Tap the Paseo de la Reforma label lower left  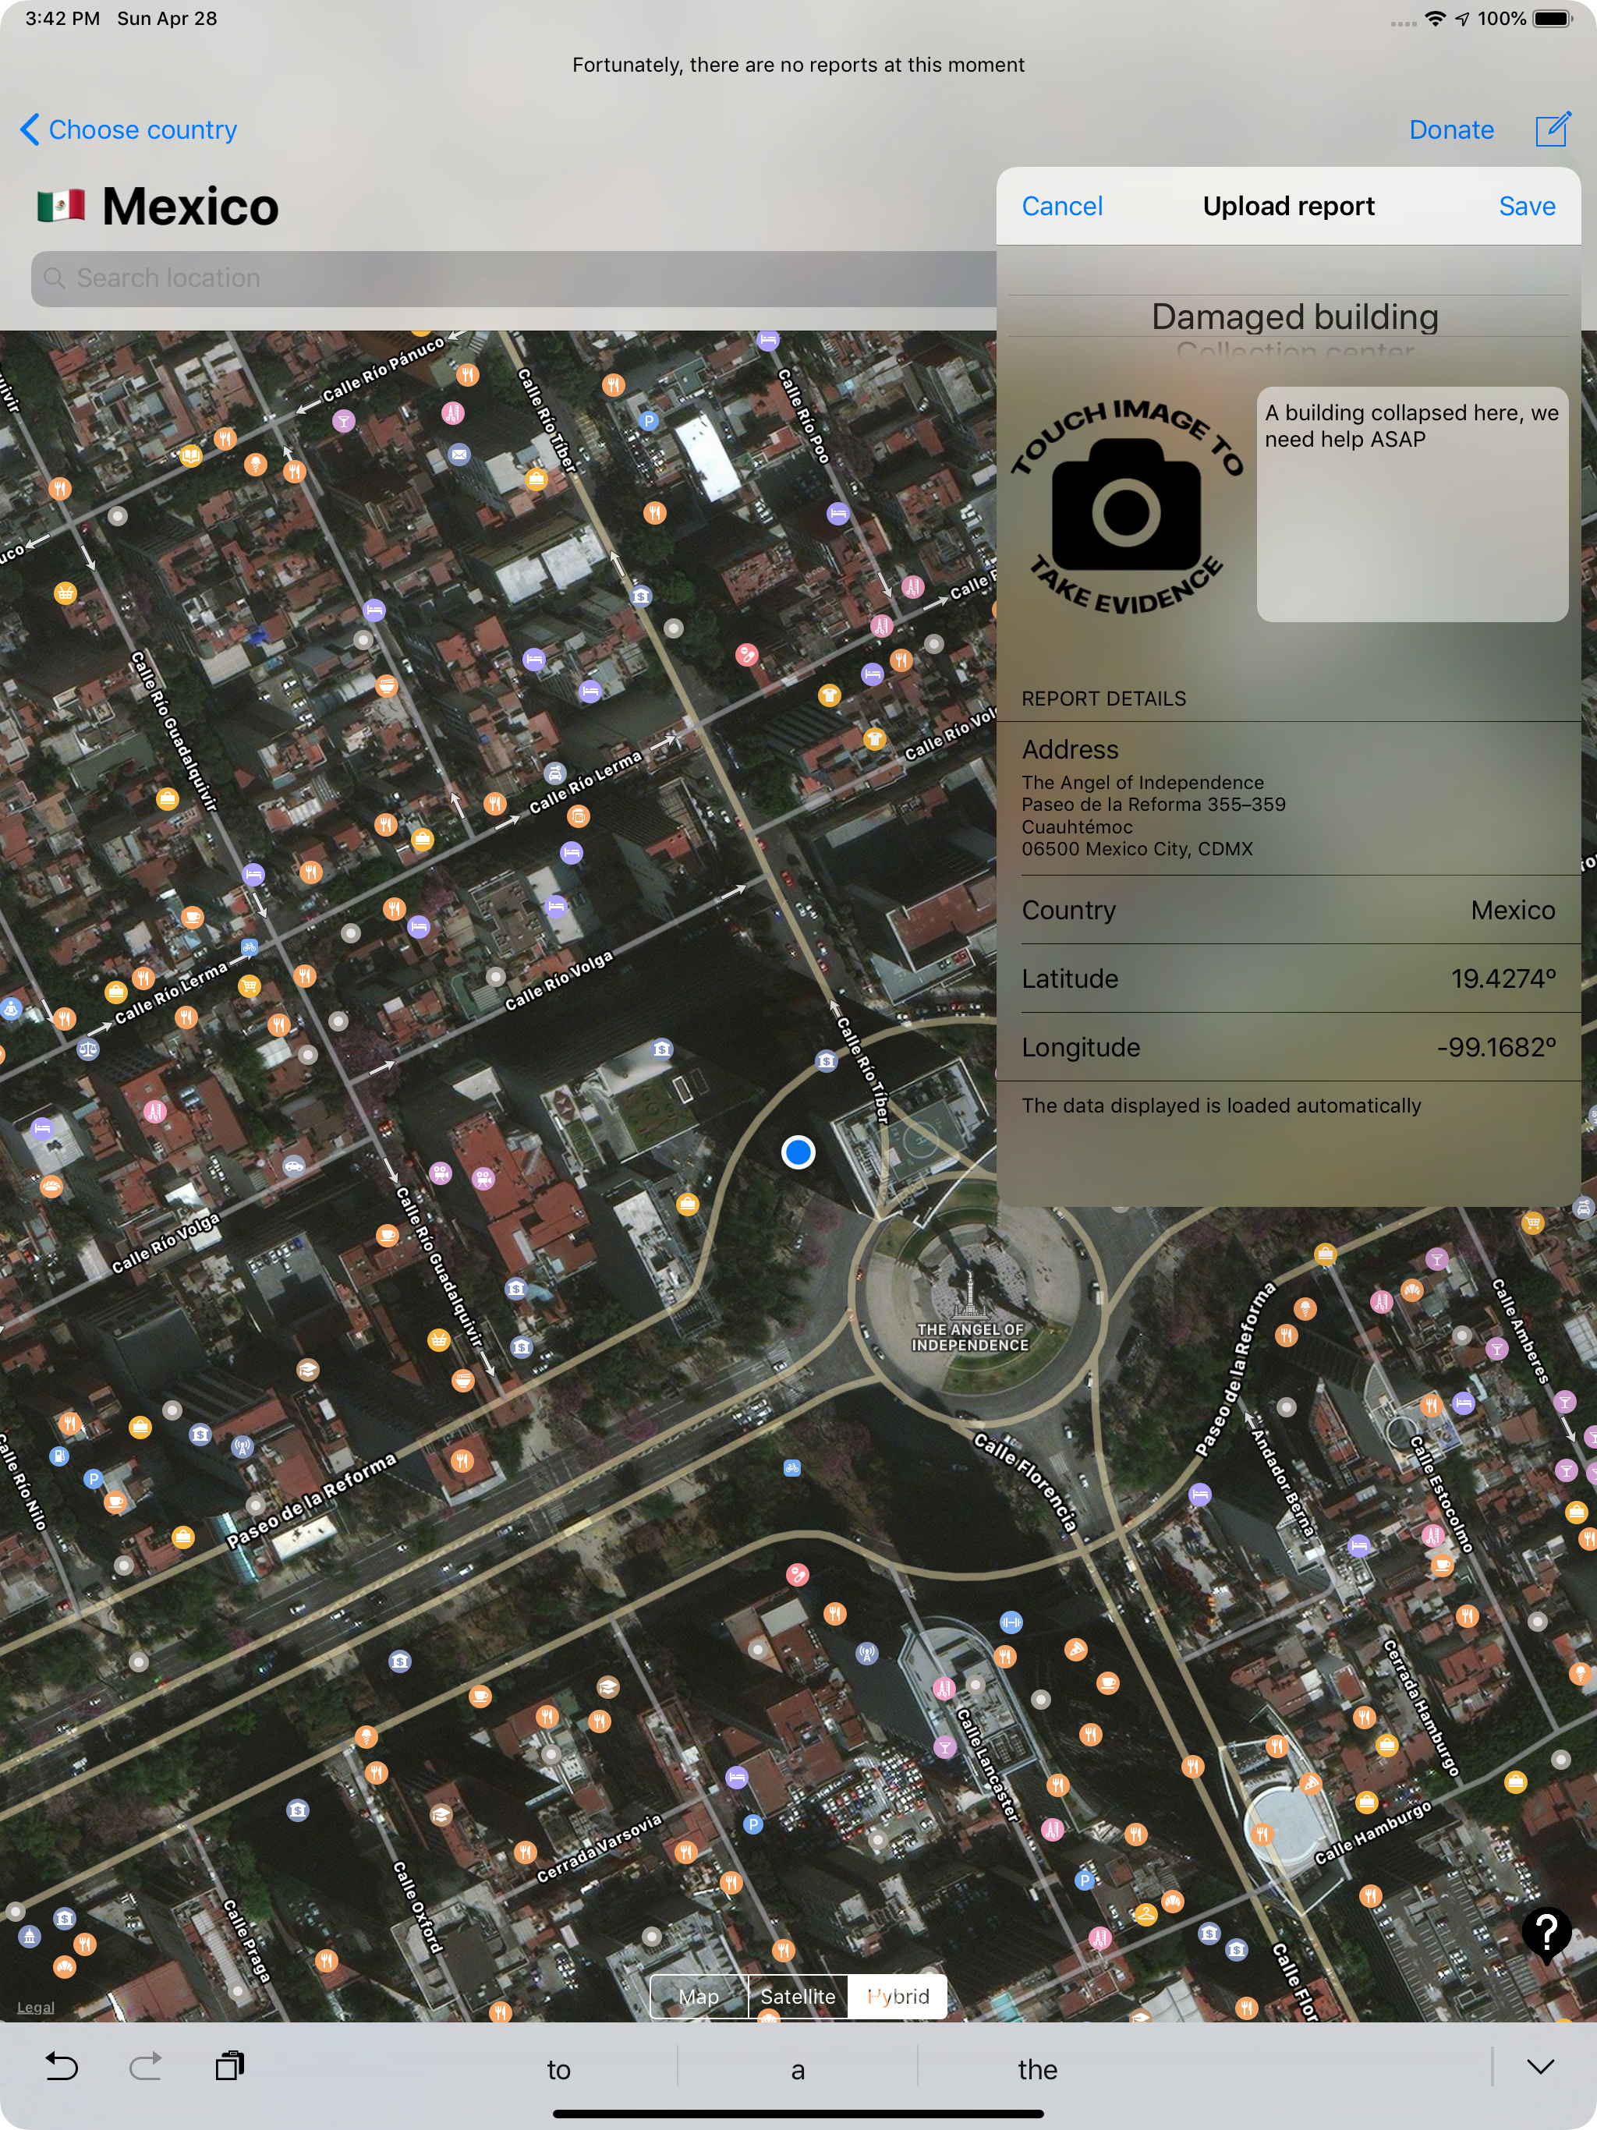pyautogui.click(x=310, y=1501)
